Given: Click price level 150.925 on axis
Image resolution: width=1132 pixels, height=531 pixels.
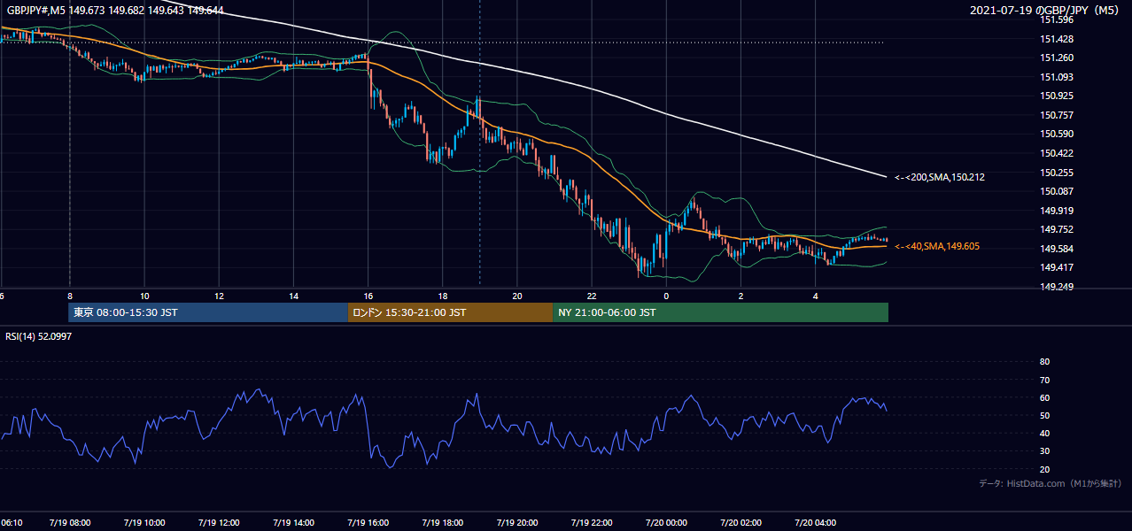Looking at the screenshot, I should (1056, 96).
